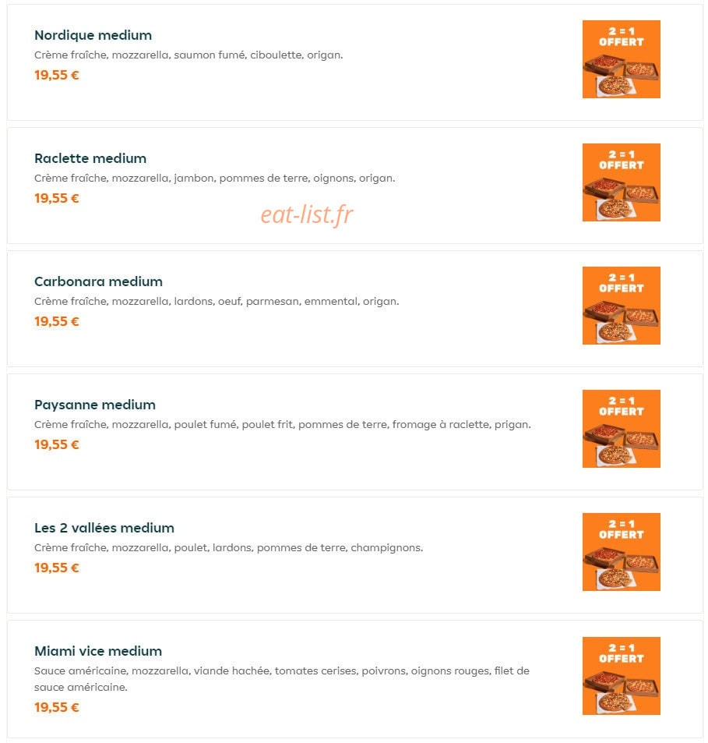The height and width of the screenshot is (743, 708).
Task: Select the Miami vice medium title
Action: (x=98, y=651)
